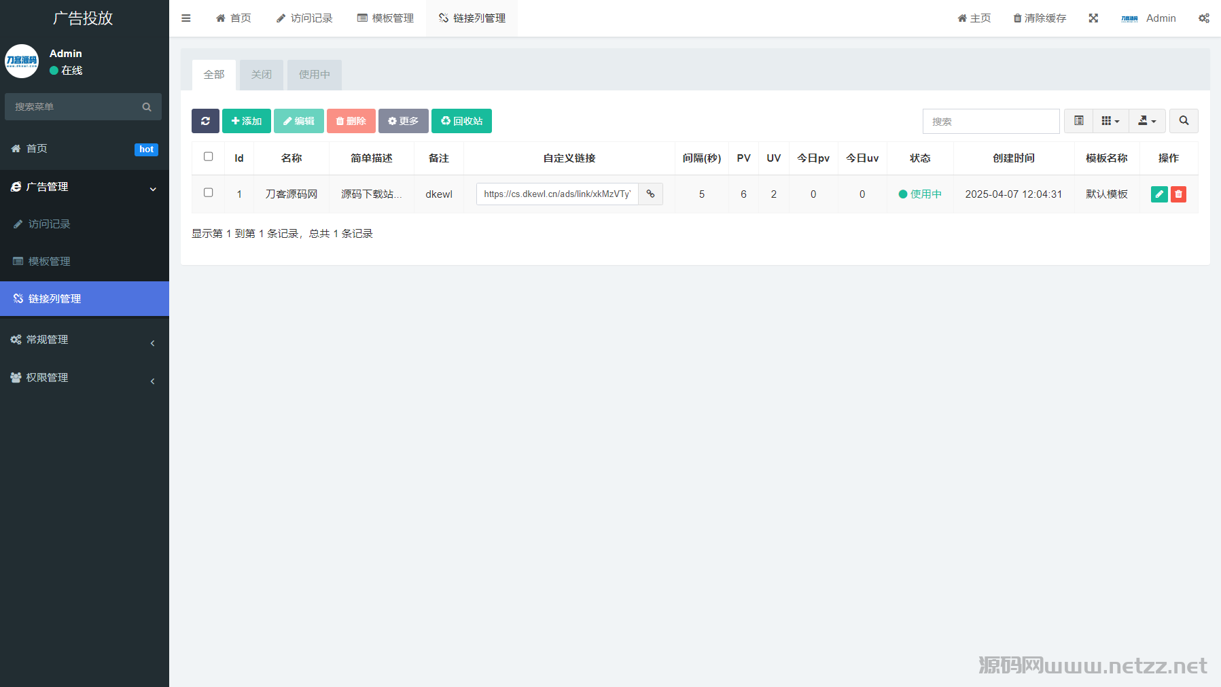
Task: Click the 今日pv column header
Action: point(813,158)
